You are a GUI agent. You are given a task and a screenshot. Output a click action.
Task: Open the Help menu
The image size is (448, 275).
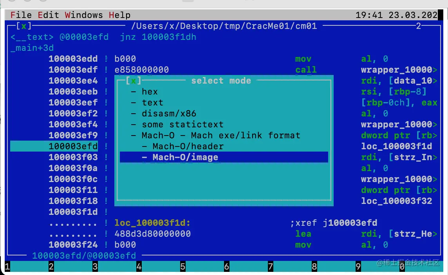pyautogui.click(x=119, y=15)
